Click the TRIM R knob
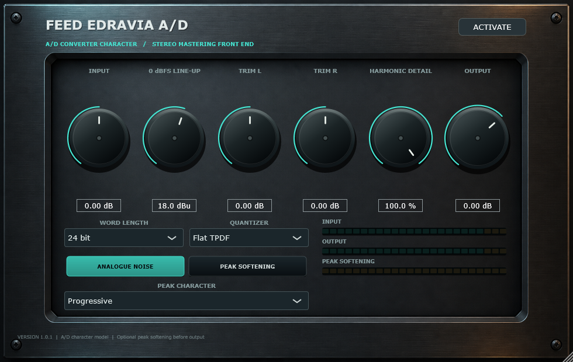 [x=325, y=138]
